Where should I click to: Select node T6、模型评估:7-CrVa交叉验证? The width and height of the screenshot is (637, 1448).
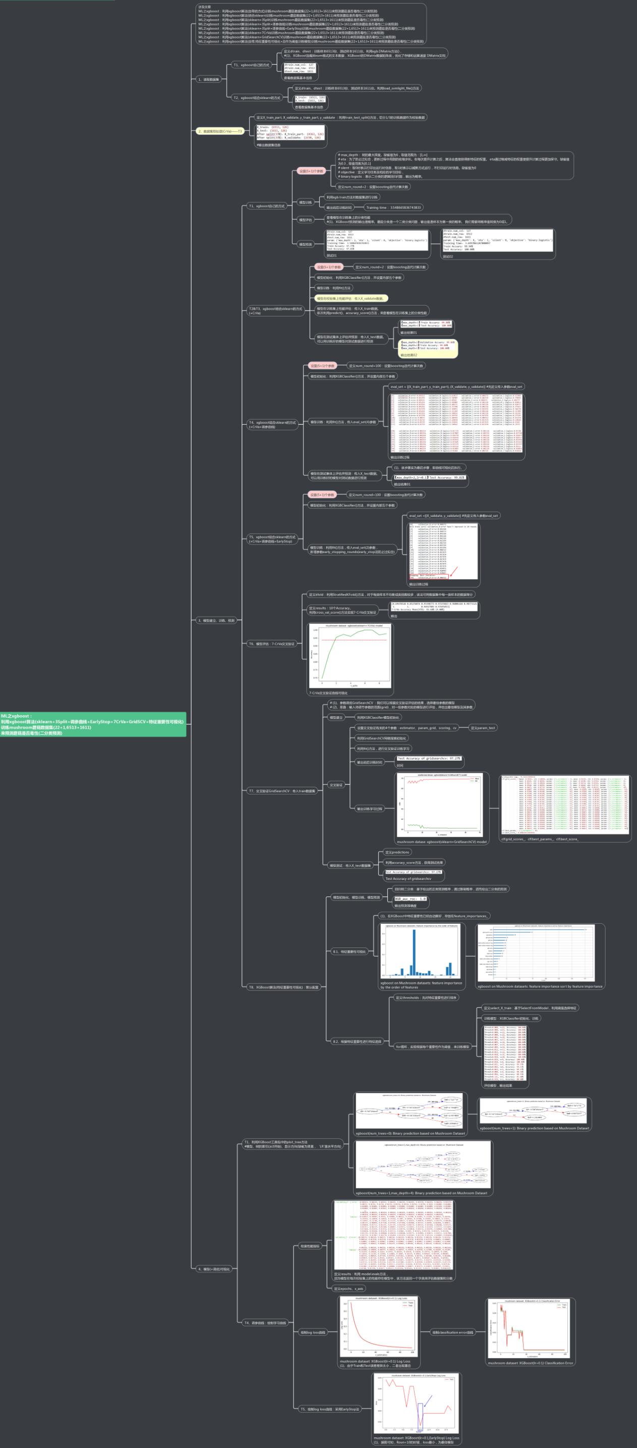[x=272, y=643]
